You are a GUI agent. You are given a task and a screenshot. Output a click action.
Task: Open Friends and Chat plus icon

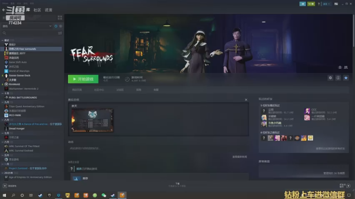pos(348,186)
